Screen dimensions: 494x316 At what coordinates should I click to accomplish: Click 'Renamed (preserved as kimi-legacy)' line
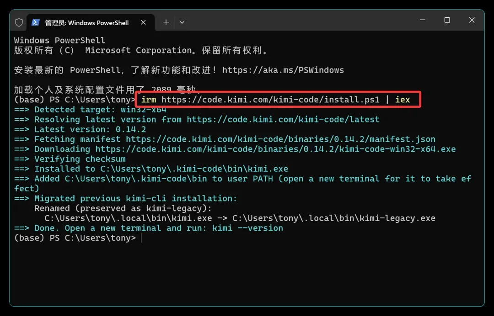click(123, 208)
